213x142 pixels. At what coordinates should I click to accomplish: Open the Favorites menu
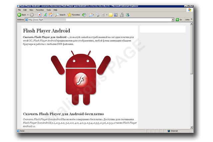point(40,10)
